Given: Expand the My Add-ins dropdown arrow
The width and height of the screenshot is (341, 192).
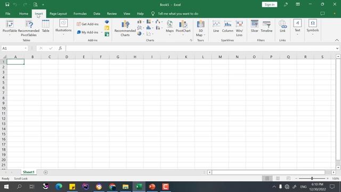Looking at the screenshot, I should (x=102, y=32).
